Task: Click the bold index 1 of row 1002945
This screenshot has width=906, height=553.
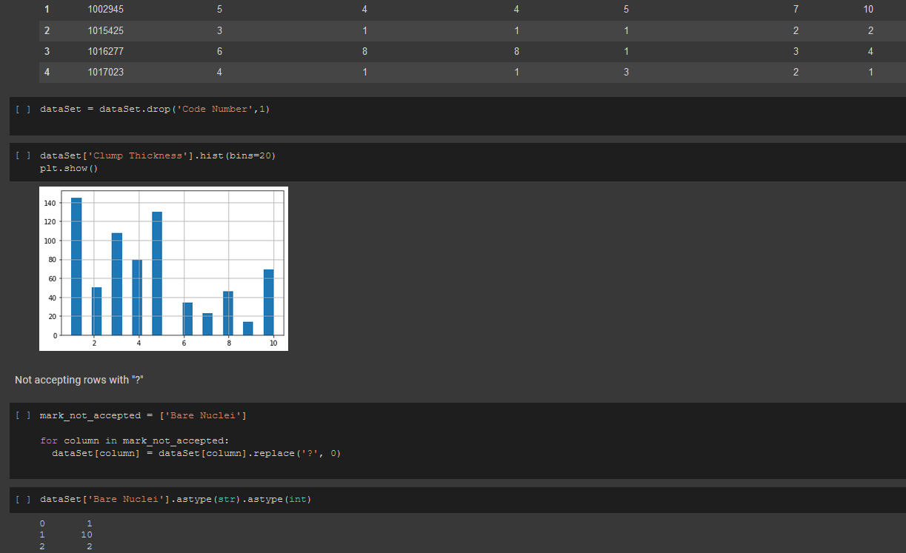Action: point(47,10)
